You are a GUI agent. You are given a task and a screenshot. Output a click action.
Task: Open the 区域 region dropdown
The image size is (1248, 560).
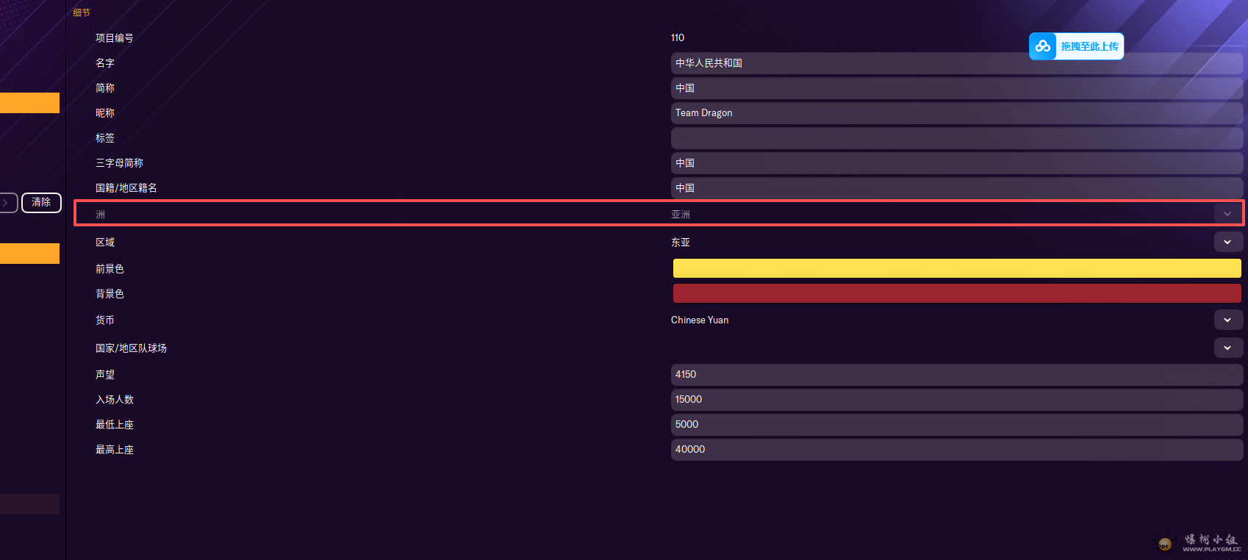click(x=1227, y=242)
